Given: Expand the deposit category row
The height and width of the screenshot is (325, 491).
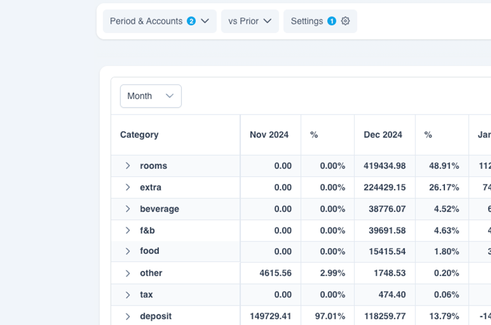Looking at the screenshot, I should [127, 316].
